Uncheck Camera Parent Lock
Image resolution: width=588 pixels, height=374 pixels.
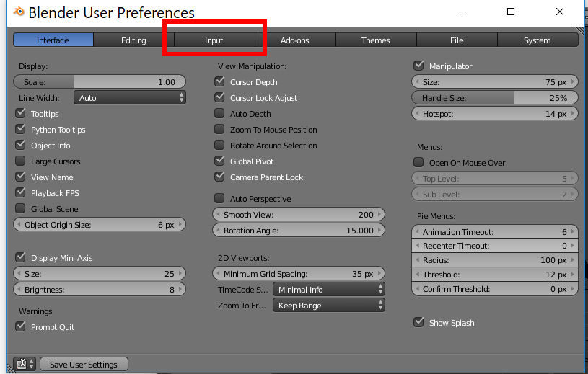point(219,177)
